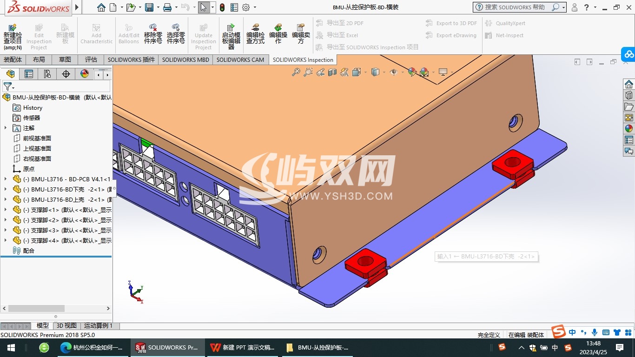Screen dimensions: 635x357
Task: Click the filter funnel icon above the tree
Action: [x=7, y=86]
